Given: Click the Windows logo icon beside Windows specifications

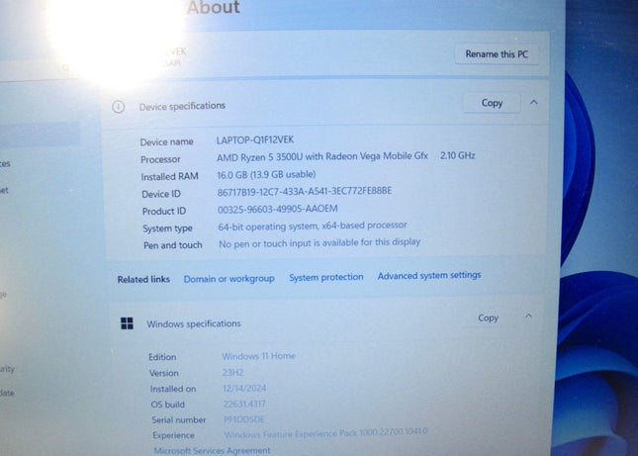Looking at the screenshot, I should coord(127,323).
